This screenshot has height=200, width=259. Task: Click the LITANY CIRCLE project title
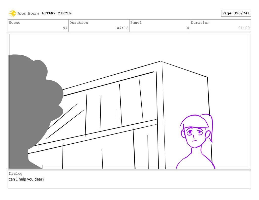[56, 13]
